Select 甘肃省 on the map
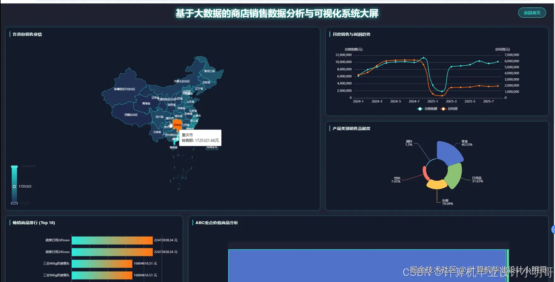 click(155, 98)
